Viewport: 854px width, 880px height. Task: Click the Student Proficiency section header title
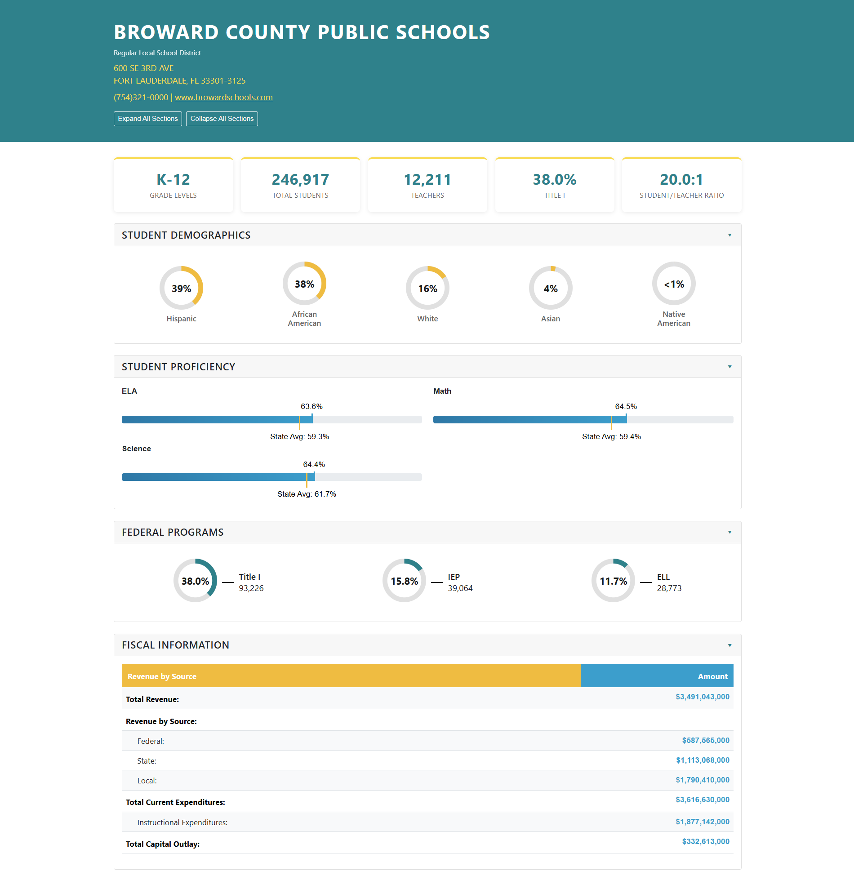(178, 367)
